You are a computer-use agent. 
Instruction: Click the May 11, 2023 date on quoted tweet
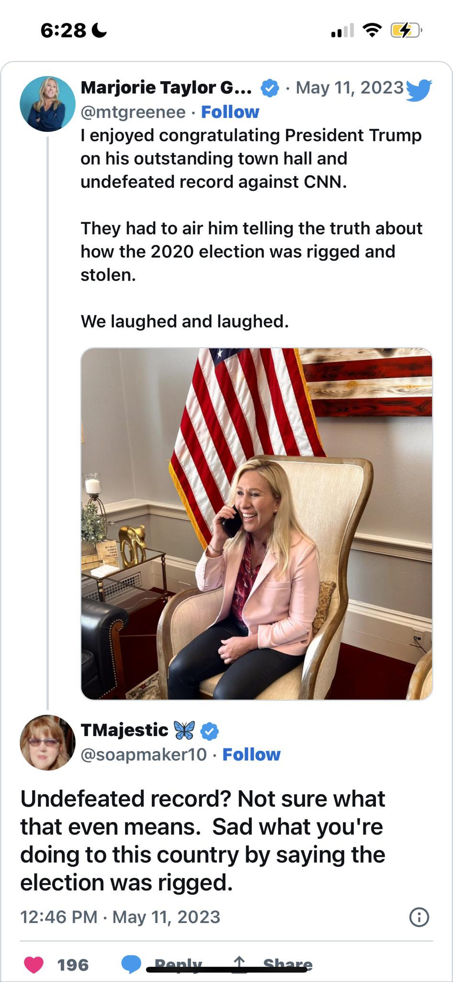[x=350, y=88]
